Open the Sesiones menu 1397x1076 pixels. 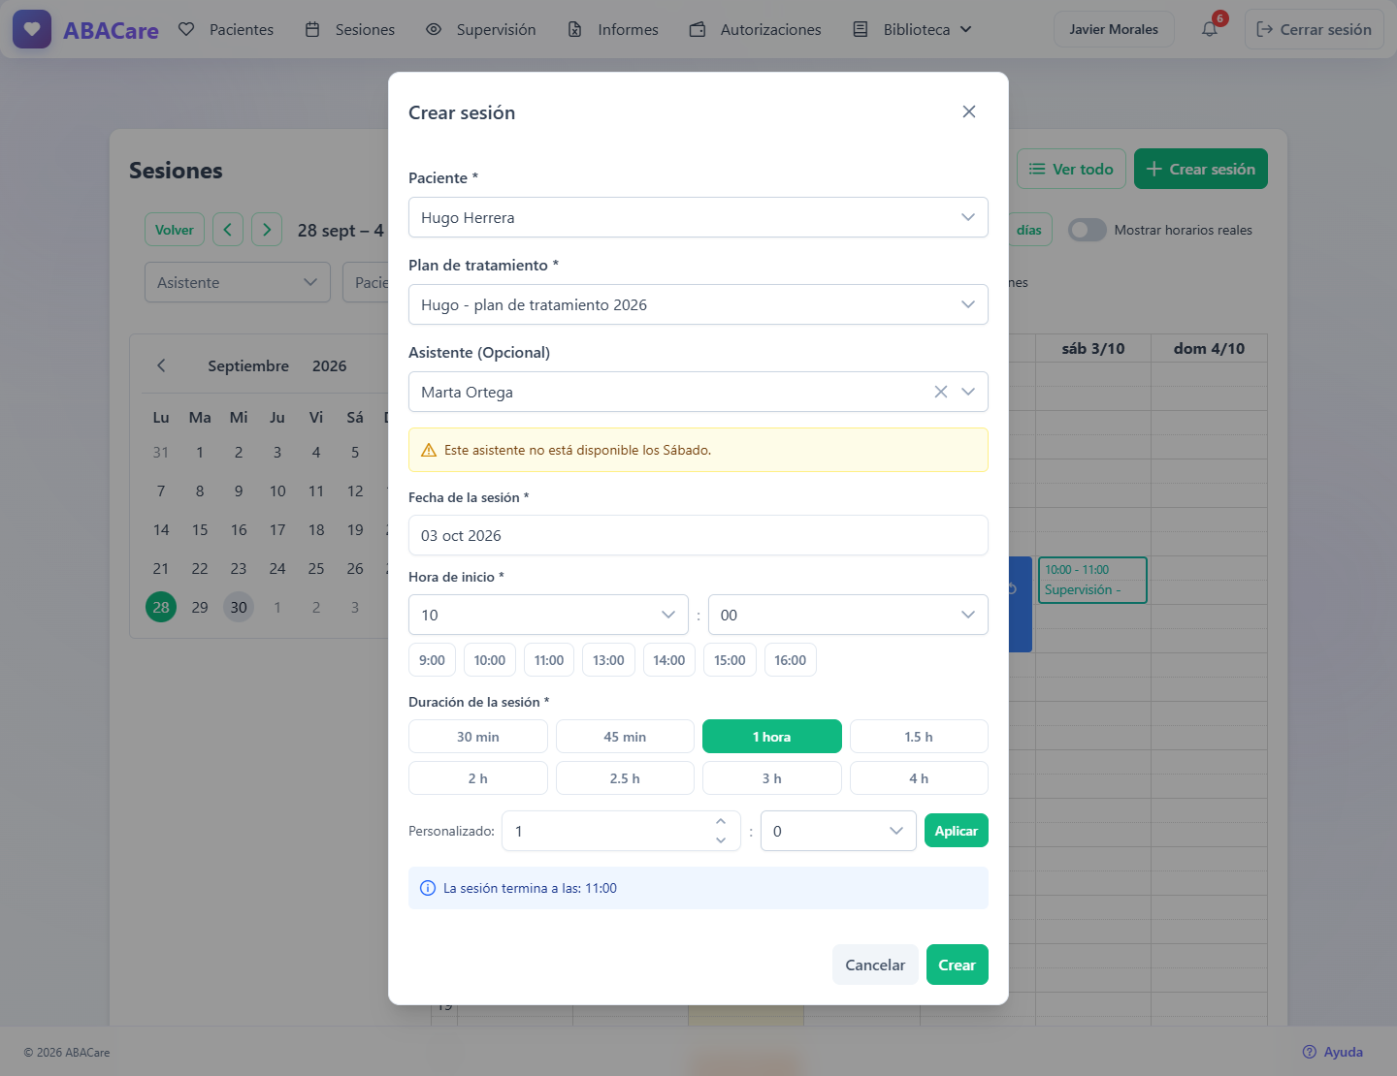point(350,29)
